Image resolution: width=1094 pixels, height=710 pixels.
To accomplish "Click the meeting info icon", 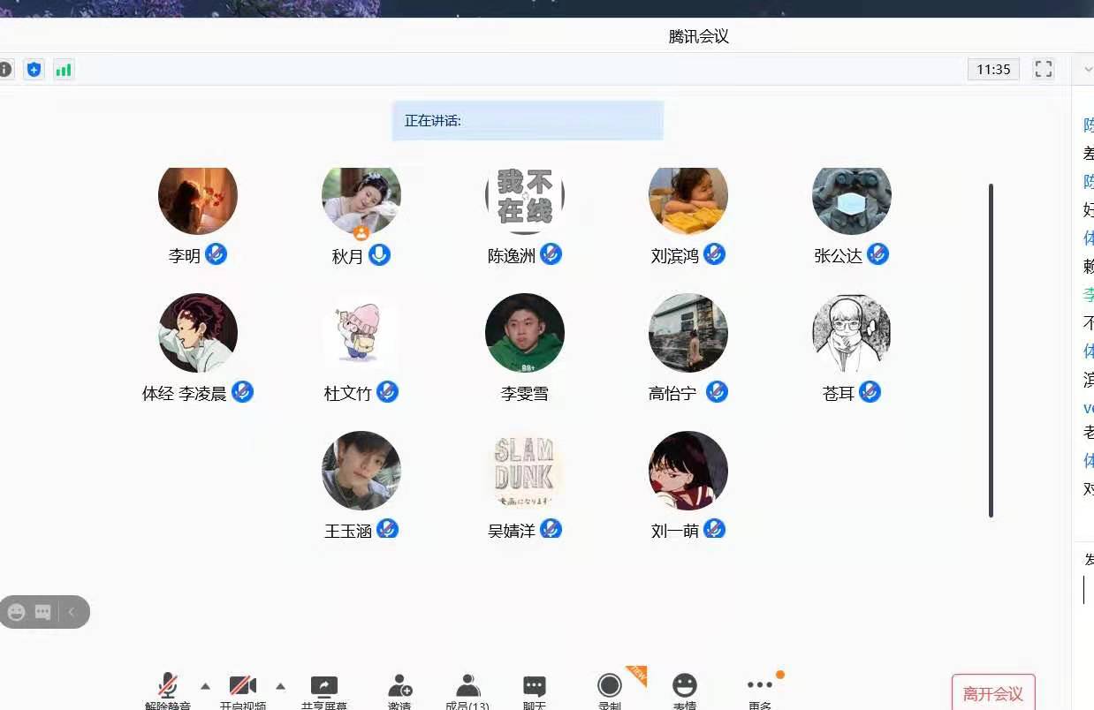I will (5, 70).
